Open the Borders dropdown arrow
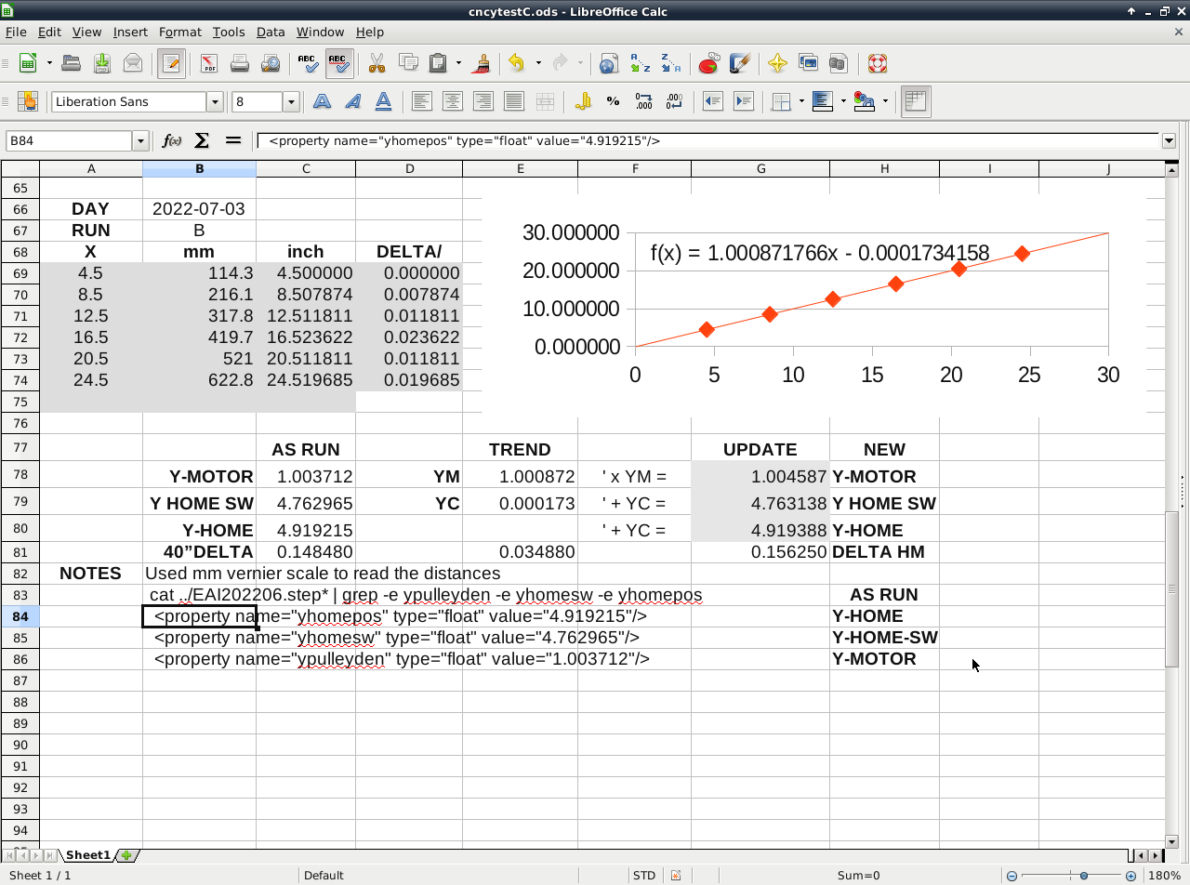This screenshot has height=885, width=1190. coord(800,101)
